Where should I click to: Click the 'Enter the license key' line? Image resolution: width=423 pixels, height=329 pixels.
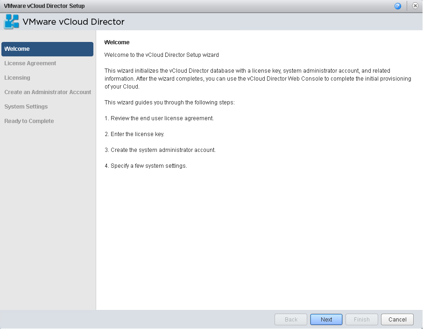click(x=134, y=134)
